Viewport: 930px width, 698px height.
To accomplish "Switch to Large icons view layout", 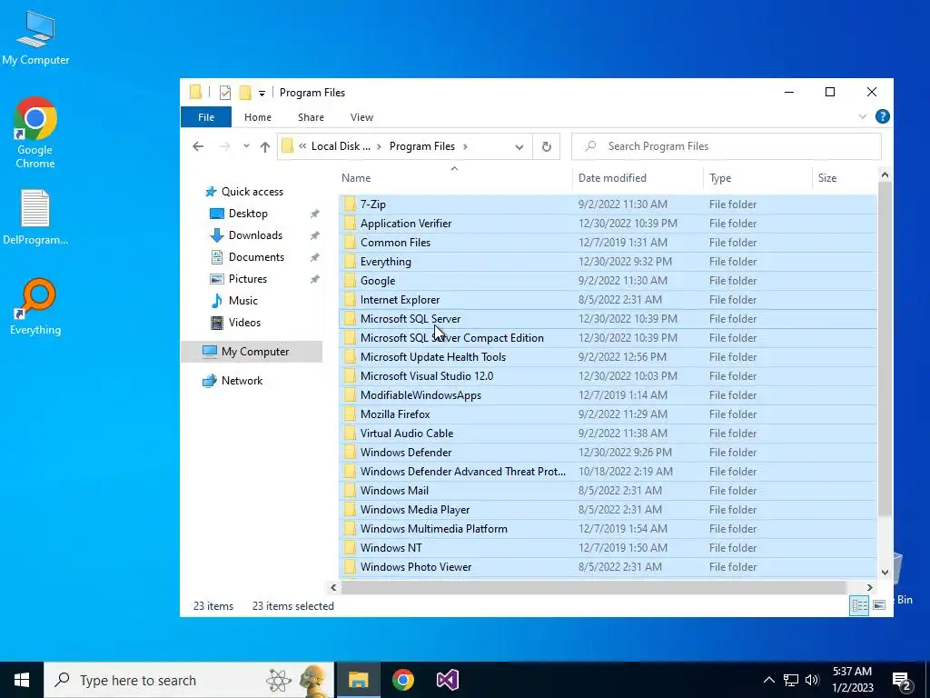I will (x=879, y=605).
